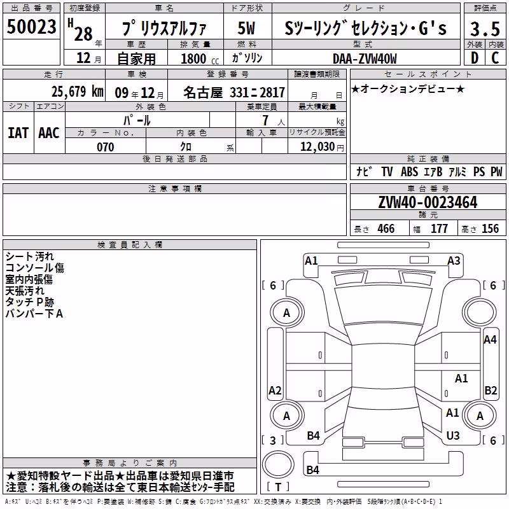
Task: Click the A3 damage mark on diagram
Action: coord(454,261)
